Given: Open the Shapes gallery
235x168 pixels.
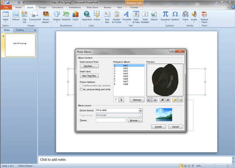Looking at the screenshot, I should click(57, 17).
